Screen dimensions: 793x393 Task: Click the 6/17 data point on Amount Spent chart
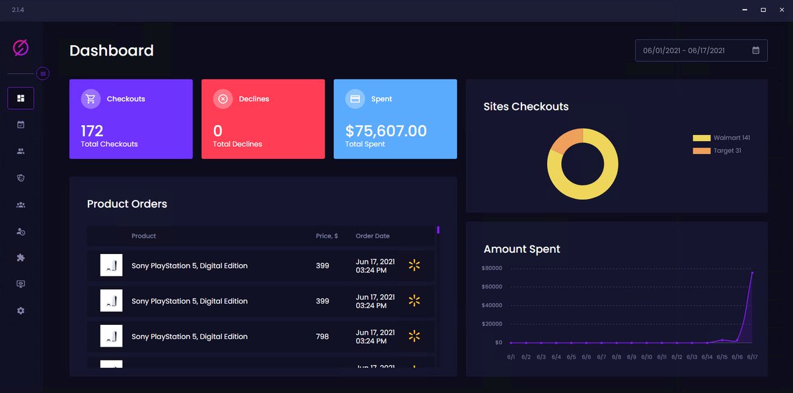pos(752,273)
